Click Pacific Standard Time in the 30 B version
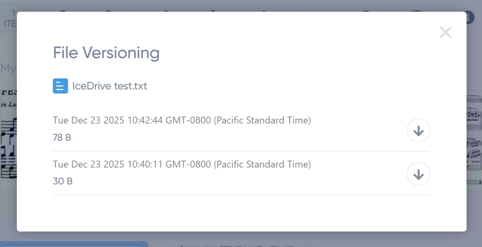The height and width of the screenshot is (247, 482). [x=262, y=164]
